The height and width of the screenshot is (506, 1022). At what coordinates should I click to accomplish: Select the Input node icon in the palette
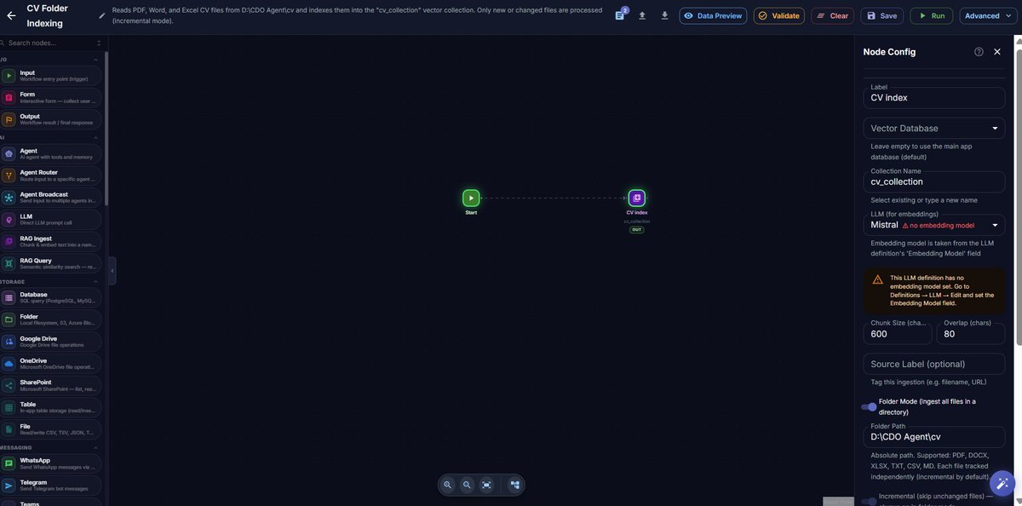(x=9, y=76)
